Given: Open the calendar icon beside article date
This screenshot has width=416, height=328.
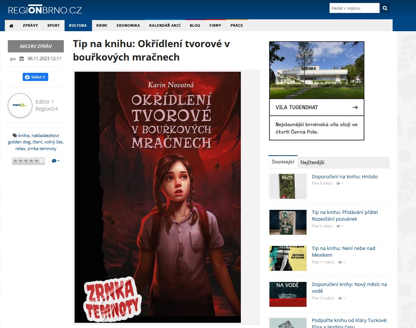Looking at the screenshot, I should pyautogui.click(x=22, y=59).
